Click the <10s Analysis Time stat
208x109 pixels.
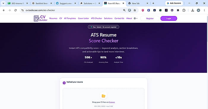click(118, 60)
